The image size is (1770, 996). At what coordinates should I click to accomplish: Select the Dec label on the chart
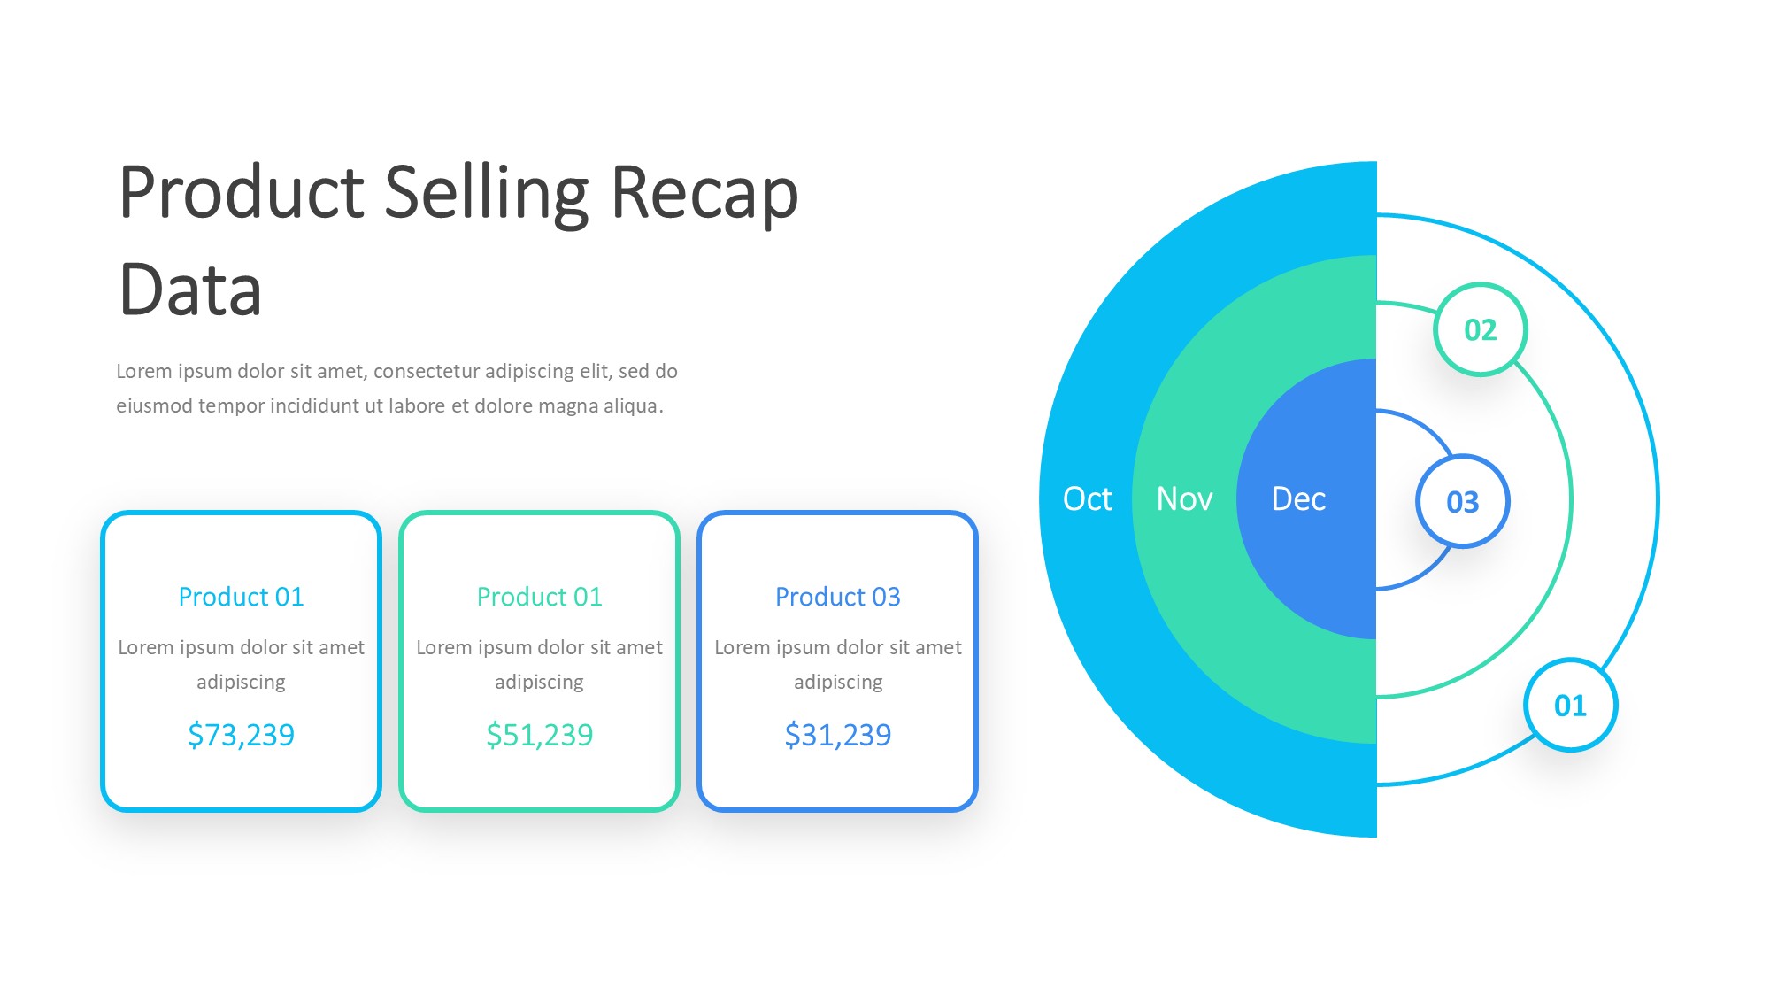click(x=1298, y=499)
